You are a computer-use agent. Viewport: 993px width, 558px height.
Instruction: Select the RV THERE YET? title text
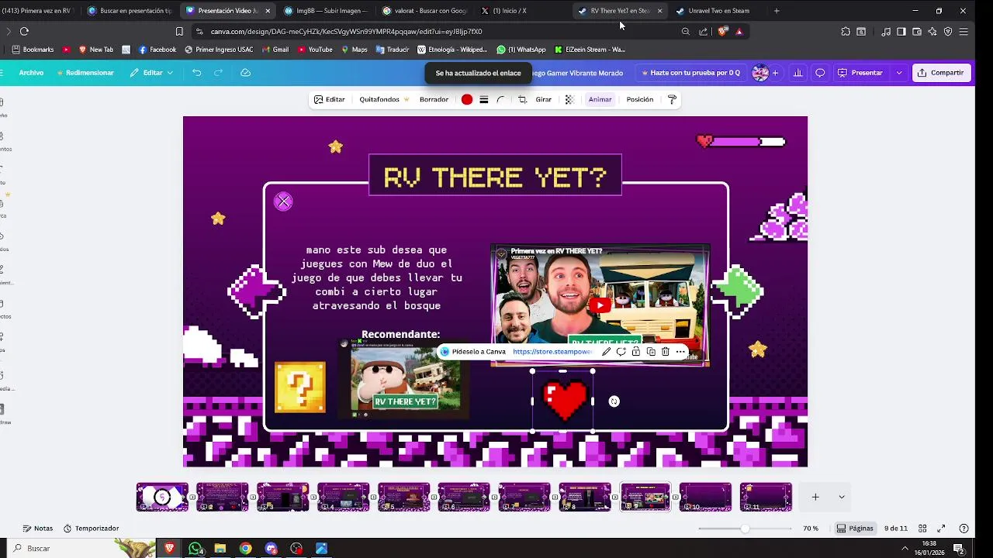click(495, 178)
